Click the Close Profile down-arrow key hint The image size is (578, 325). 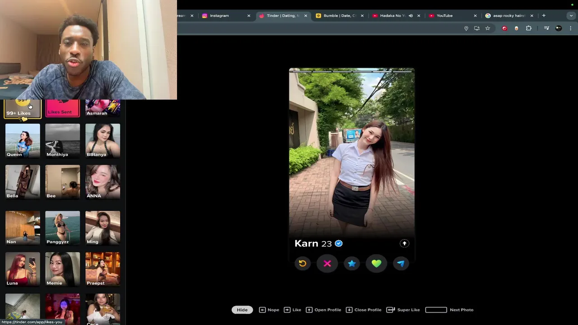[349, 310]
